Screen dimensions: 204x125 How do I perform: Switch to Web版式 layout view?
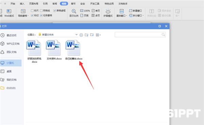[9, 13]
